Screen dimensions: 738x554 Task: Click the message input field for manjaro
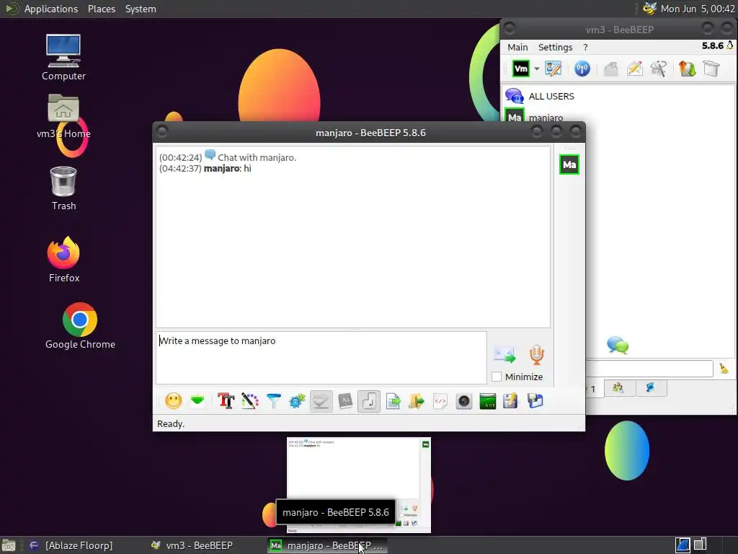321,358
